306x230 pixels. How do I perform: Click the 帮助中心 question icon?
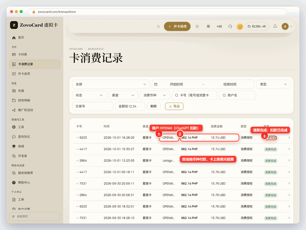pos(14,183)
